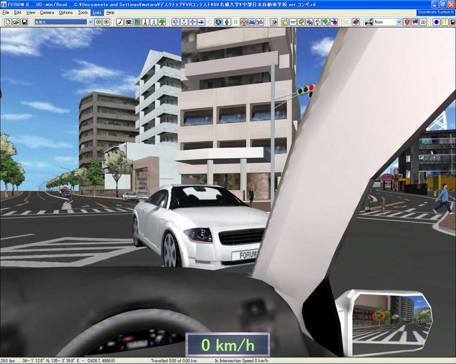Viewport: 456px width, 364px height.
Task: Click the yellow map notes icon
Action: click(285, 22)
